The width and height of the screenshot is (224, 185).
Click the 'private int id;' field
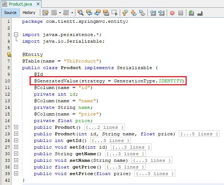pos(56,94)
